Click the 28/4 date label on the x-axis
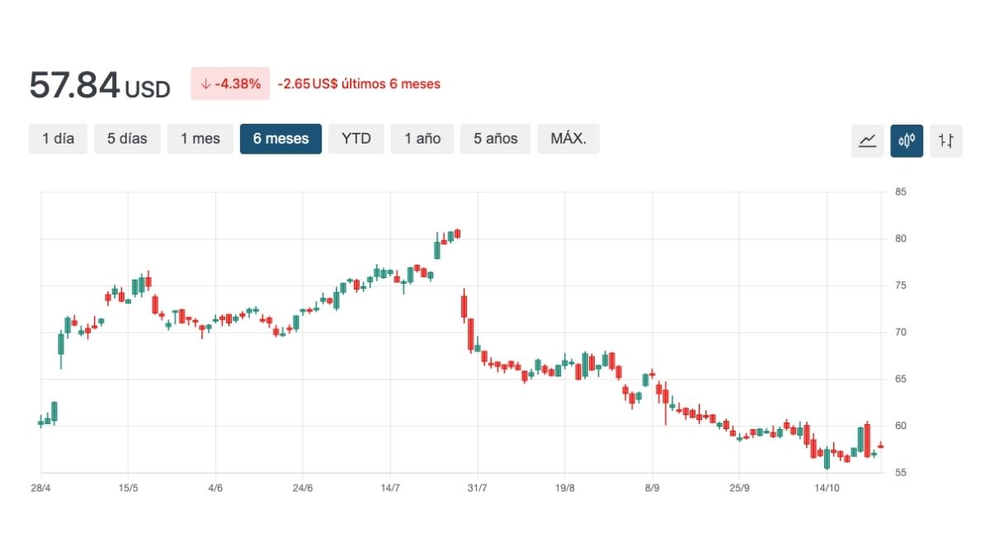The image size is (990, 557). coord(41,488)
